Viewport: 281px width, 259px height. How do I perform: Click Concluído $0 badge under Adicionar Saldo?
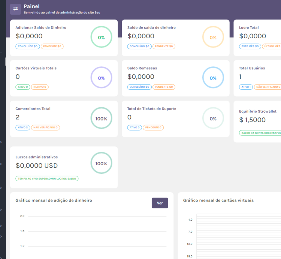(x=27, y=47)
